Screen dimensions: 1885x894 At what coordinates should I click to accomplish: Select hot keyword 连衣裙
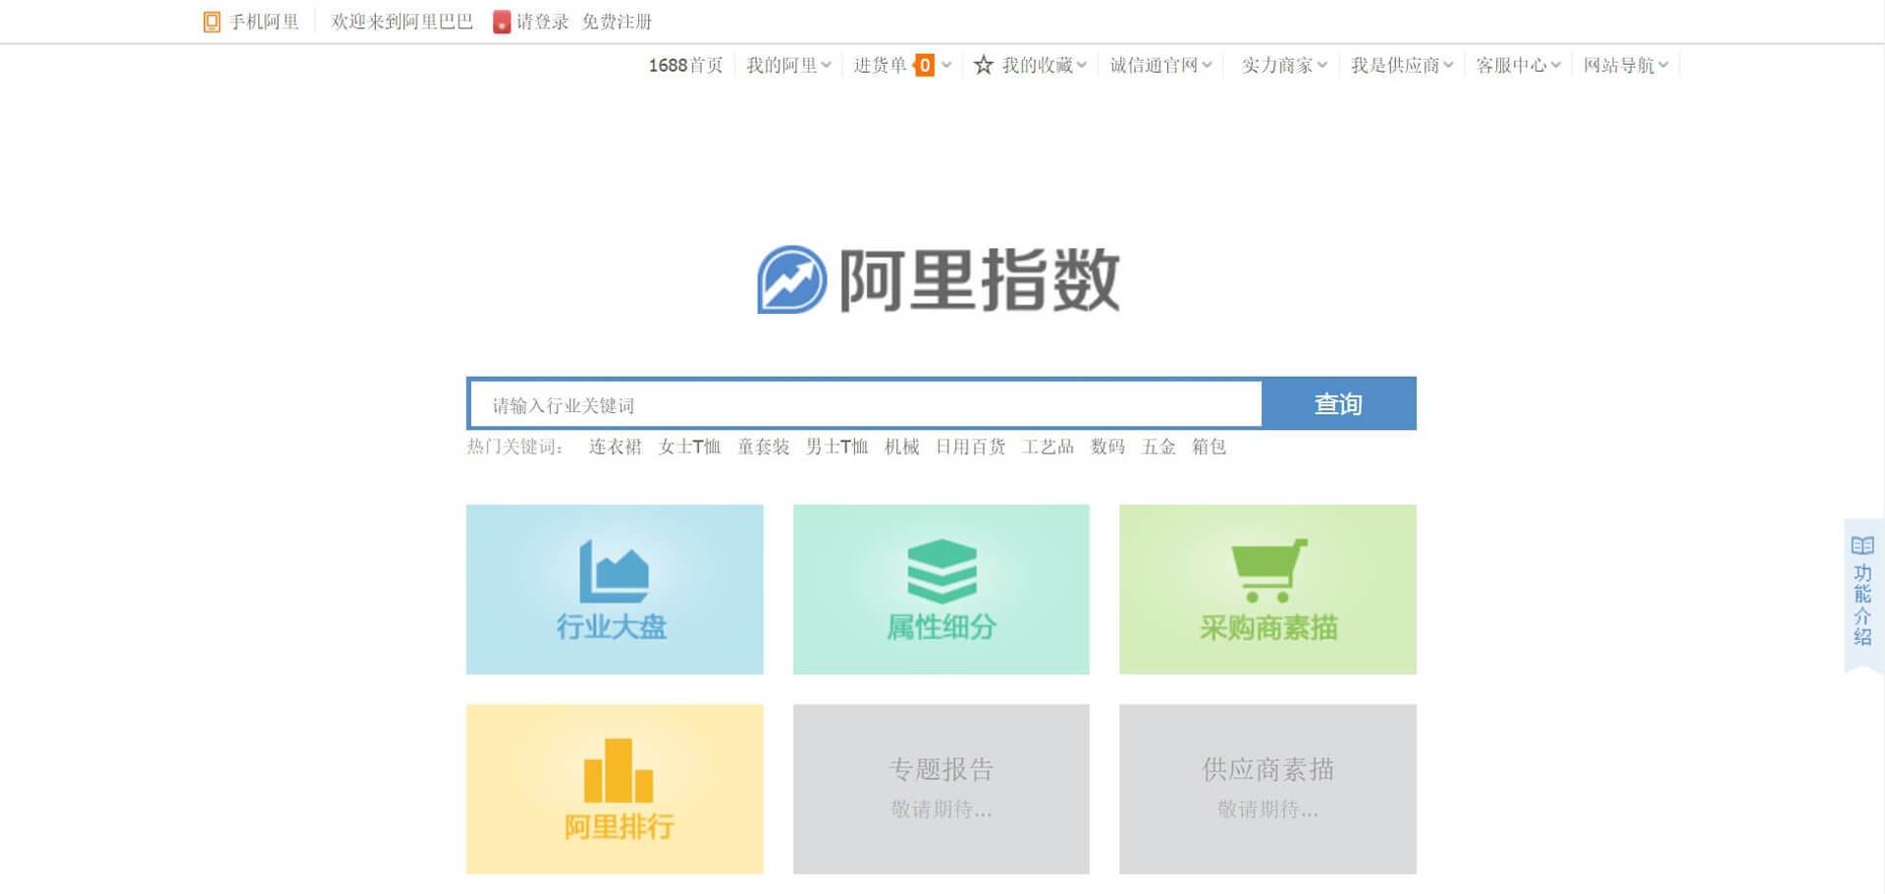pyautogui.click(x=615, y=447)
